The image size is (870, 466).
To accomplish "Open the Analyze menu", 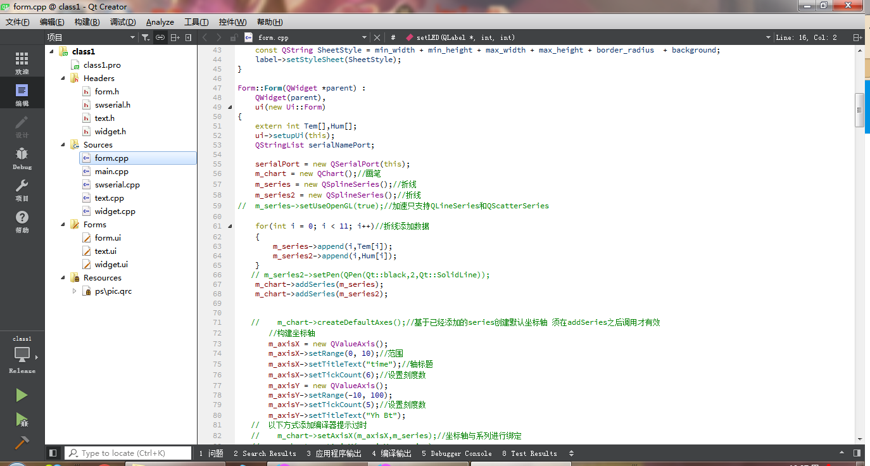I will [160, 22].
